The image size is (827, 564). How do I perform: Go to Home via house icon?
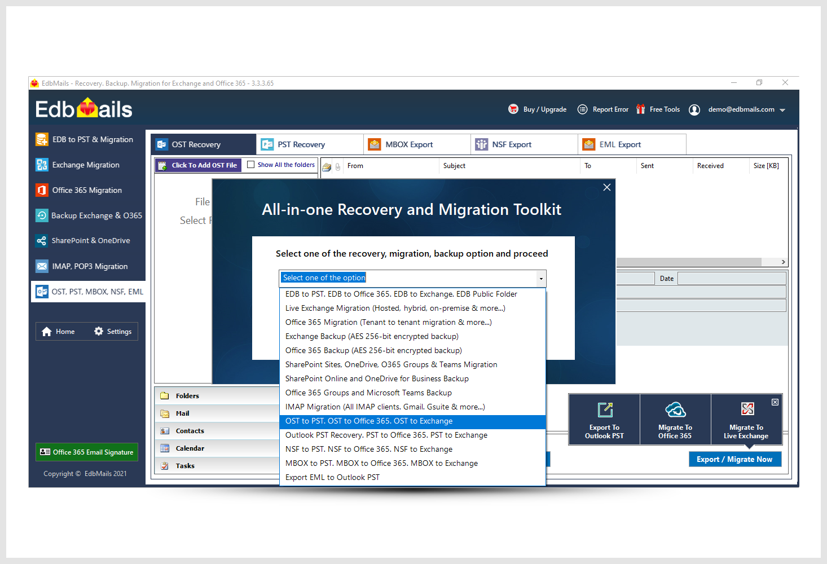(47, 332)
